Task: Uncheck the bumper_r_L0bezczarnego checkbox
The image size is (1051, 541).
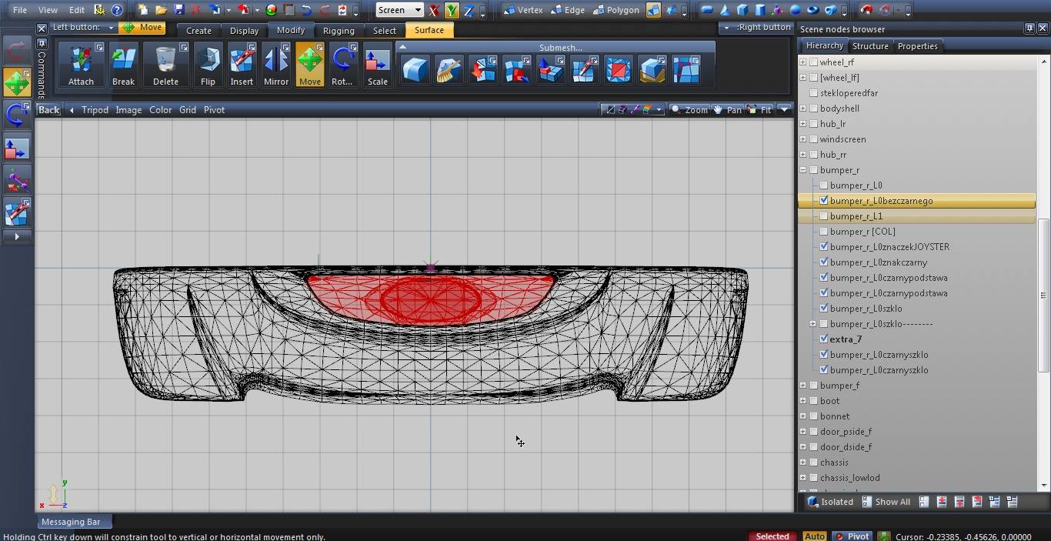Action: [824, 201]
